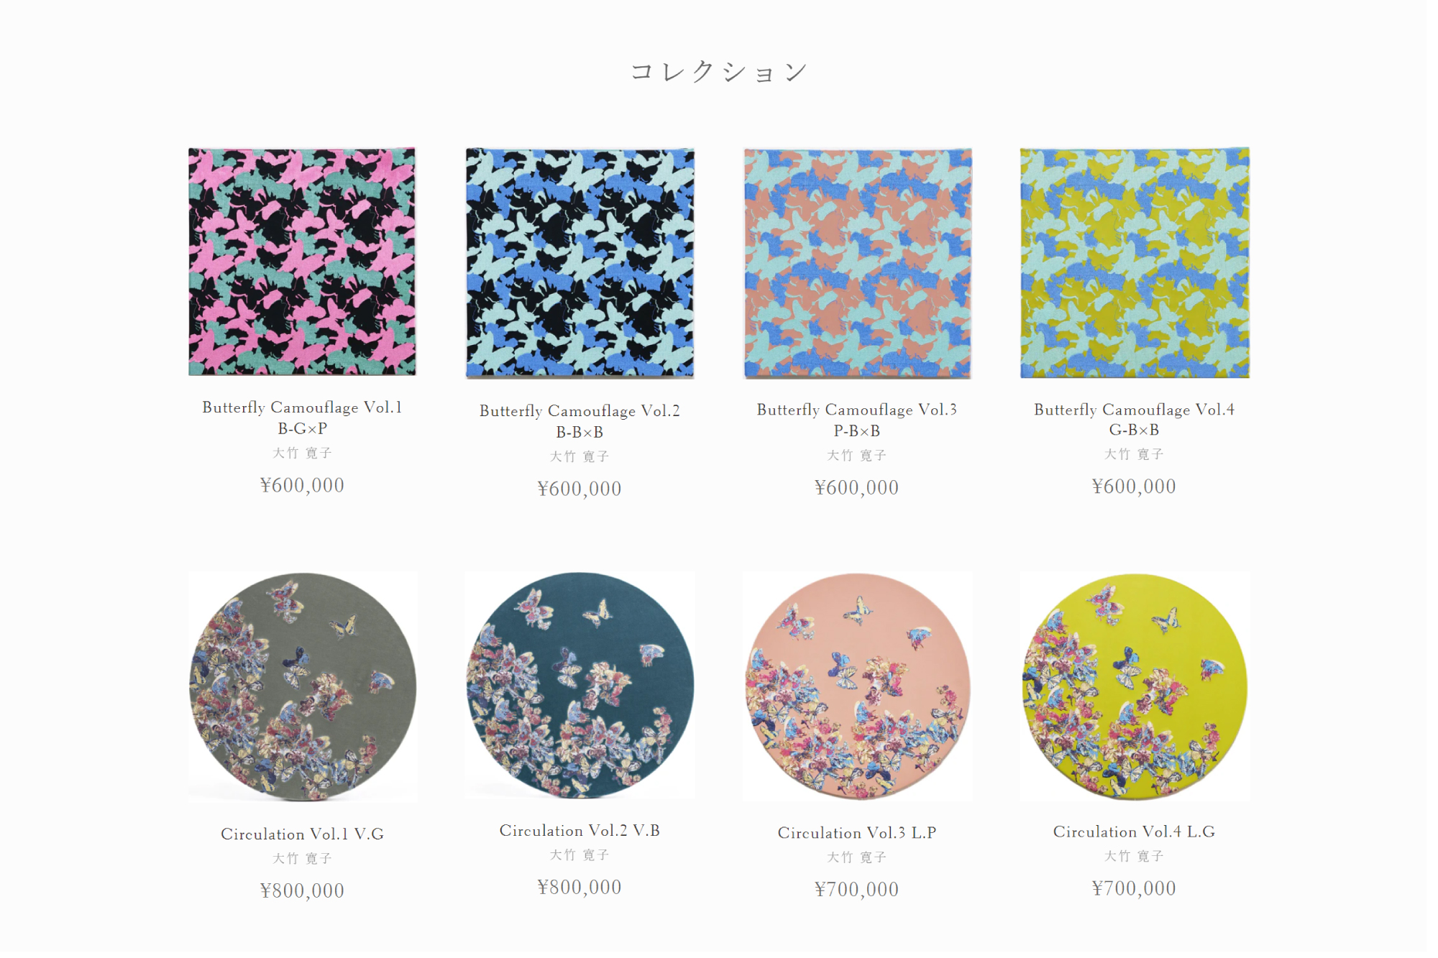The image size is (1438, 958).
Task: Click the Butterfly Camouflage Vol.3 P-B×B title
Action: [x=857, y=420]
